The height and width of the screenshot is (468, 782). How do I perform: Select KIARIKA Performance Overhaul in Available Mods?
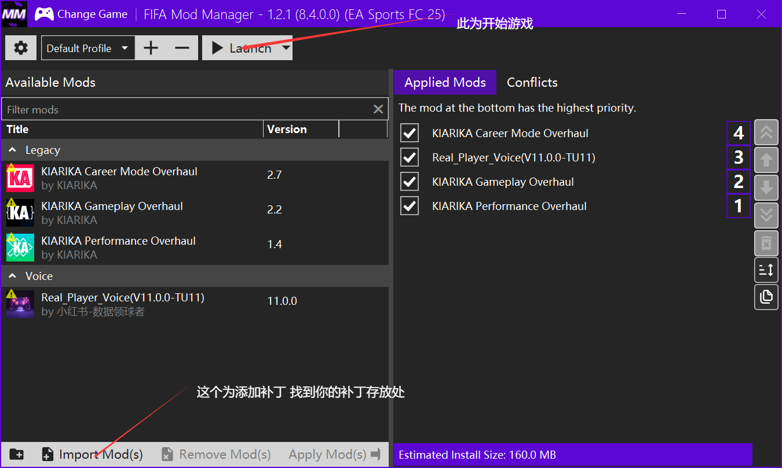pyautogui.click(x=195, y=248)
